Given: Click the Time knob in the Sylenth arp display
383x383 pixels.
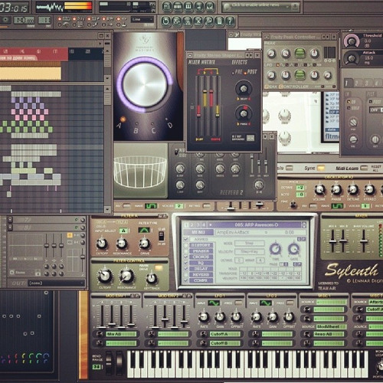Looking at the screenshot, I should tap(276, 248).
